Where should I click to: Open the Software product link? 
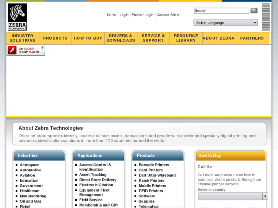[146, 196]
